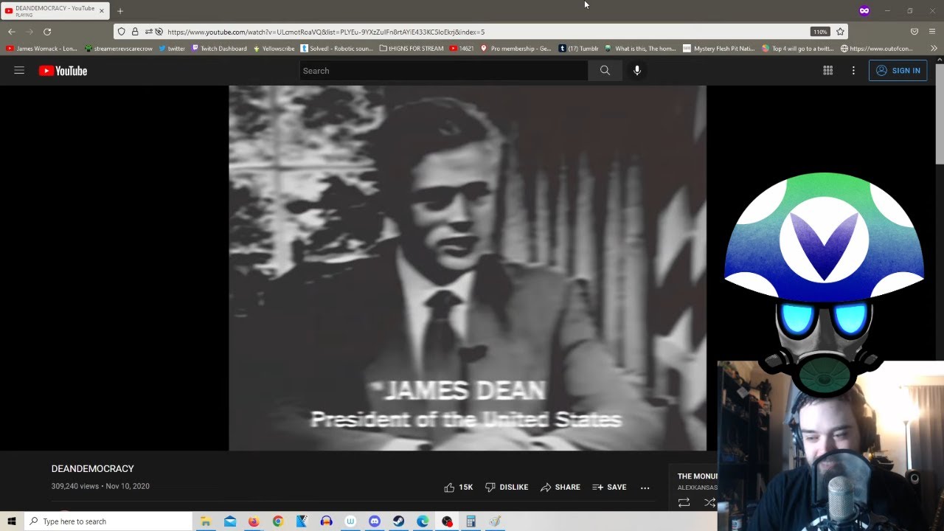Open the 'James Womack' bookmark
Screen dimensions: 944x531
click(x=41, y=49)
